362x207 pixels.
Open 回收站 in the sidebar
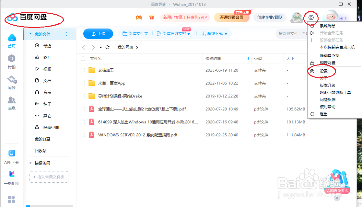[41, 151]
